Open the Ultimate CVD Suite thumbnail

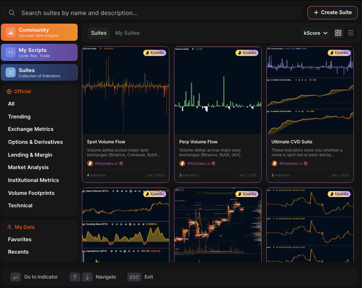[310, 90]
